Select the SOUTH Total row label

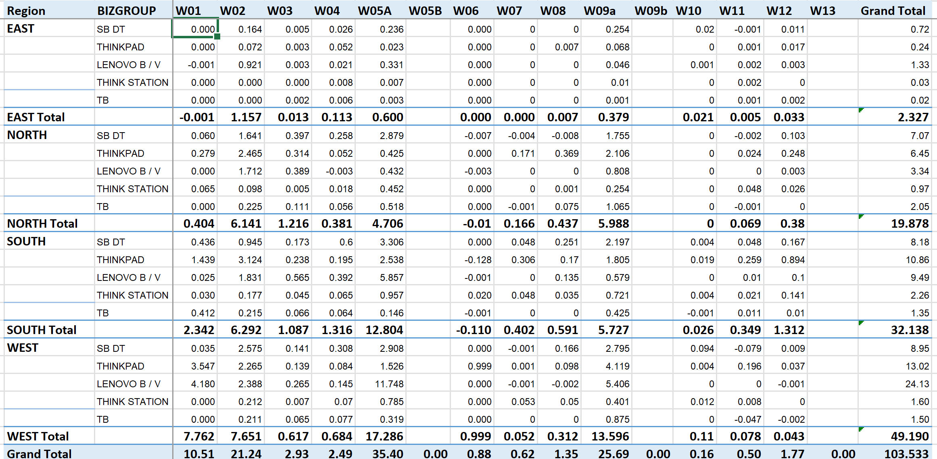(x=42, y=330)
